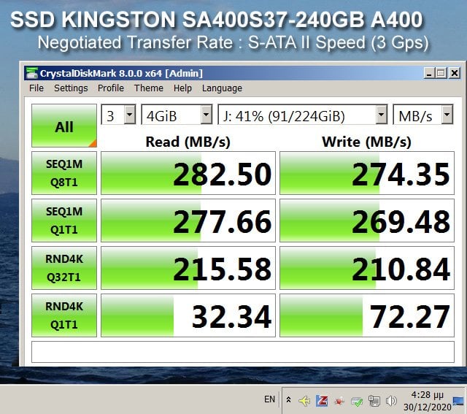
Task: Click the CrystalDiskMark title bar app icon
Action: pyautogui.click(x=31, y=73)
